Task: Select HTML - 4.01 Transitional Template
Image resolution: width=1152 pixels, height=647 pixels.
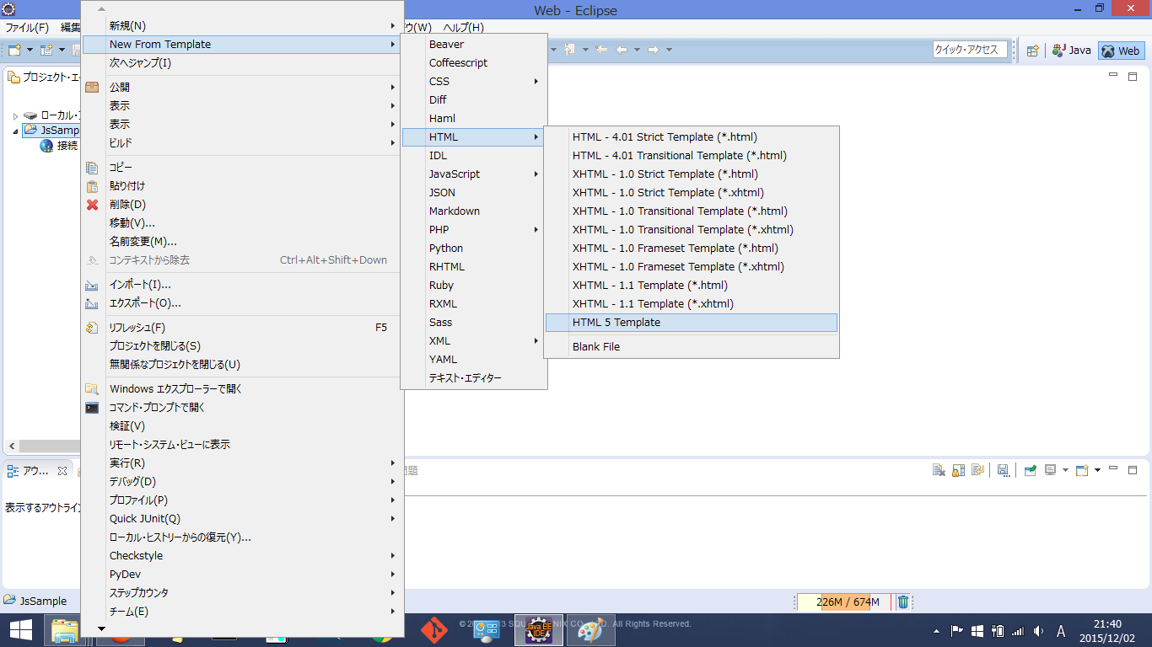Action: 691,155
